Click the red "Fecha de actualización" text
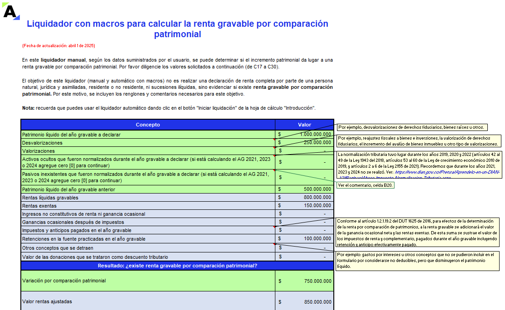505x310 pixels. tap(58, 46)
